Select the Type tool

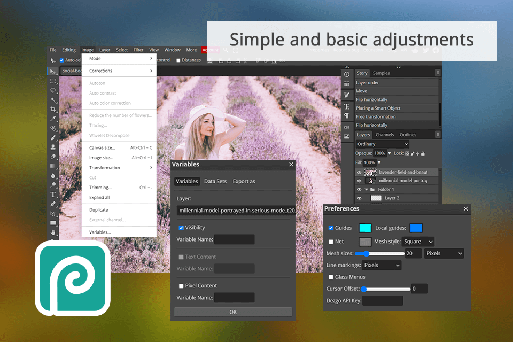click(53, 194)
